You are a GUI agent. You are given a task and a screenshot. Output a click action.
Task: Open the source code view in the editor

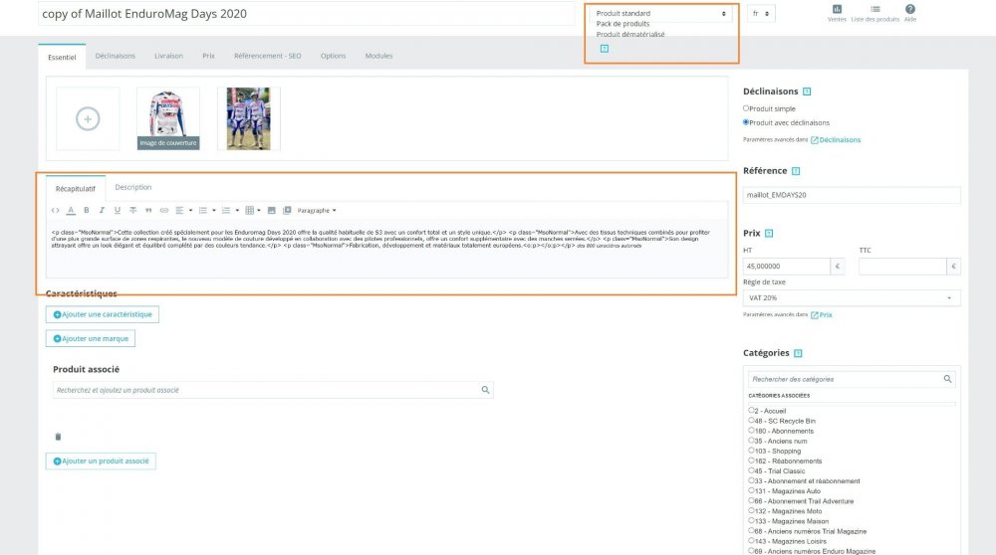tap(55, 211)
